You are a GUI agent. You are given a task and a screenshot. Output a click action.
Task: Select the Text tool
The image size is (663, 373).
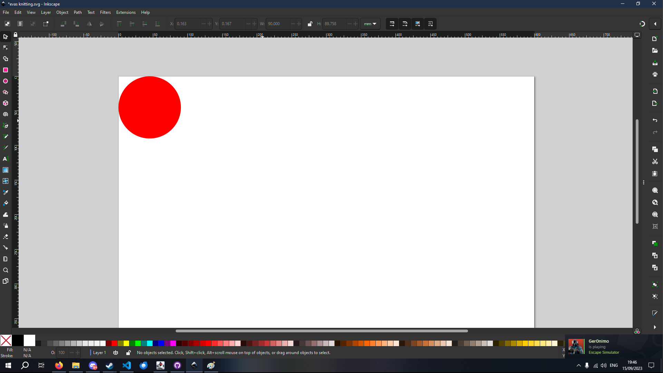[x=6, y=159]
